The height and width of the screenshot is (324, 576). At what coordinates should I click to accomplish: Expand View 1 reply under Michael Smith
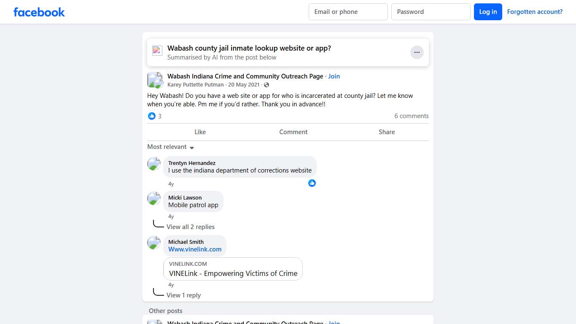[x=183, y=295]
